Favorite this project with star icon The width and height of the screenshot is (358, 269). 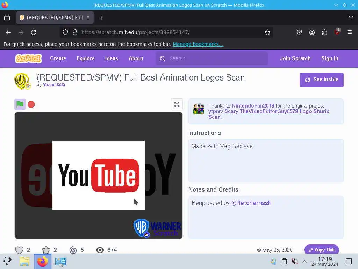click(46, 250)
